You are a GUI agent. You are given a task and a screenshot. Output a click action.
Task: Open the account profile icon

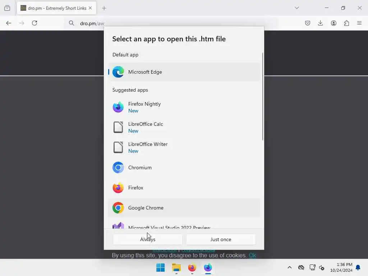click(333, 23)
